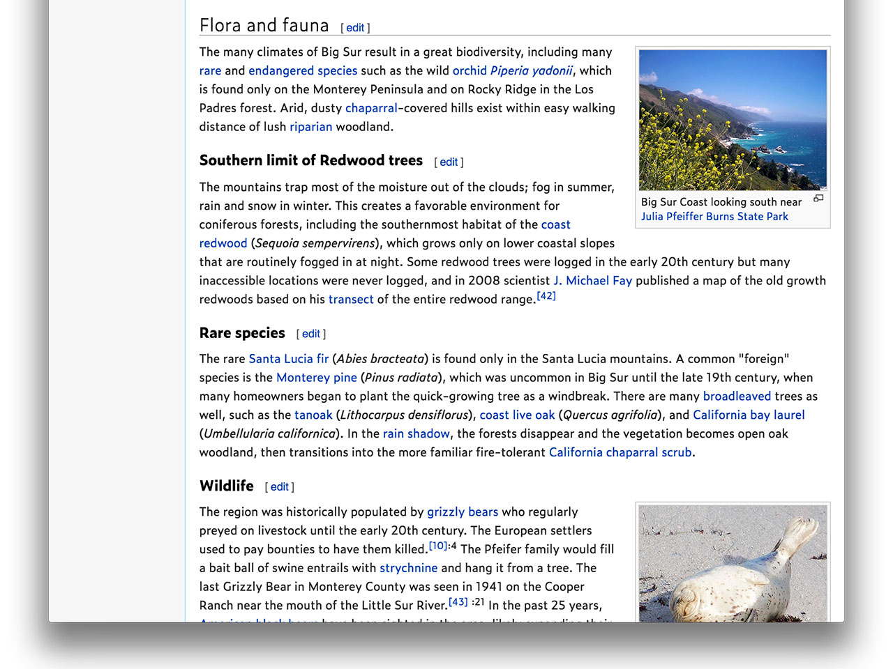Image resolution: width=893 pixels, height=669 pixels.
Task: Open the Big Sur Coast photo thumbnail
Action: point(733,120)
